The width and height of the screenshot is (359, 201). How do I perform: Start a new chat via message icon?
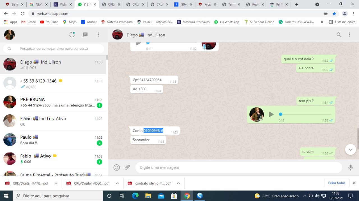(85, 35)
